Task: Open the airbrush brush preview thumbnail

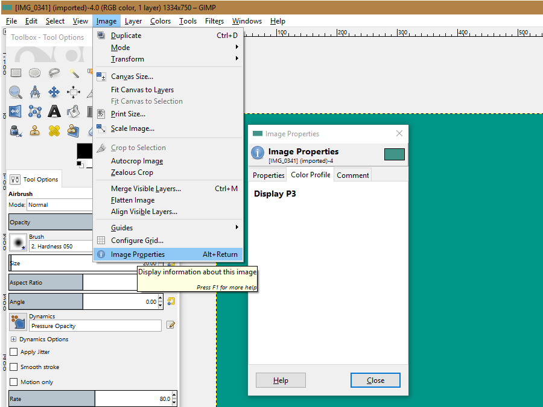Action: coord(18,242)
